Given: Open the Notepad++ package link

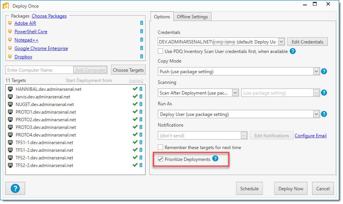Looking at the screenshot, I should click(26, 40).
